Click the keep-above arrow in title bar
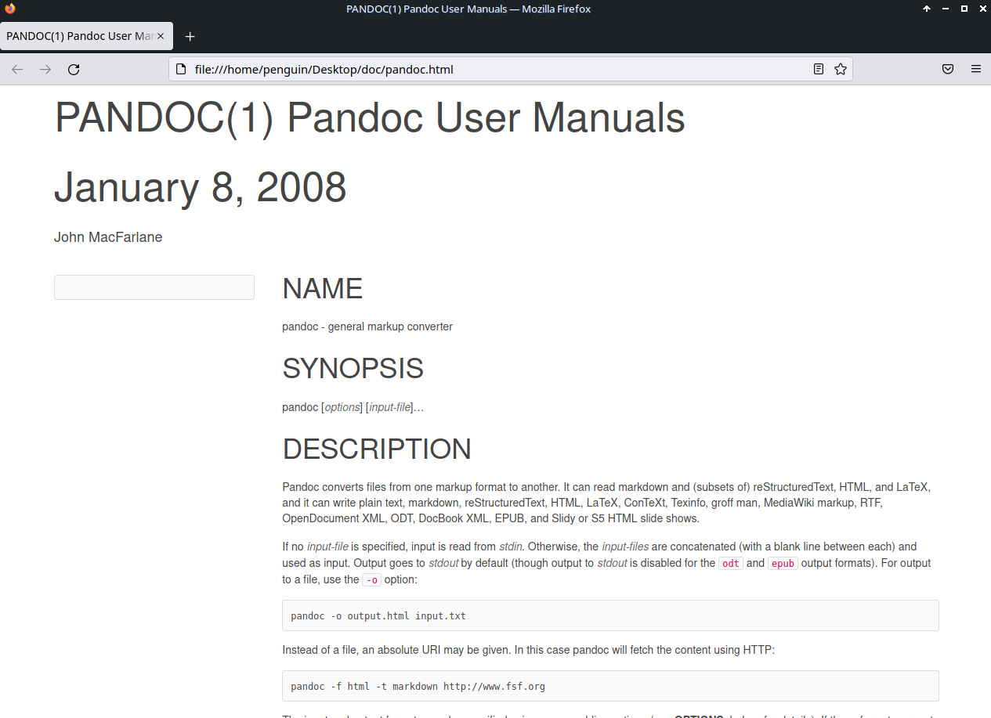The width and height of the screenshot is (991, 718). (927, 9)
